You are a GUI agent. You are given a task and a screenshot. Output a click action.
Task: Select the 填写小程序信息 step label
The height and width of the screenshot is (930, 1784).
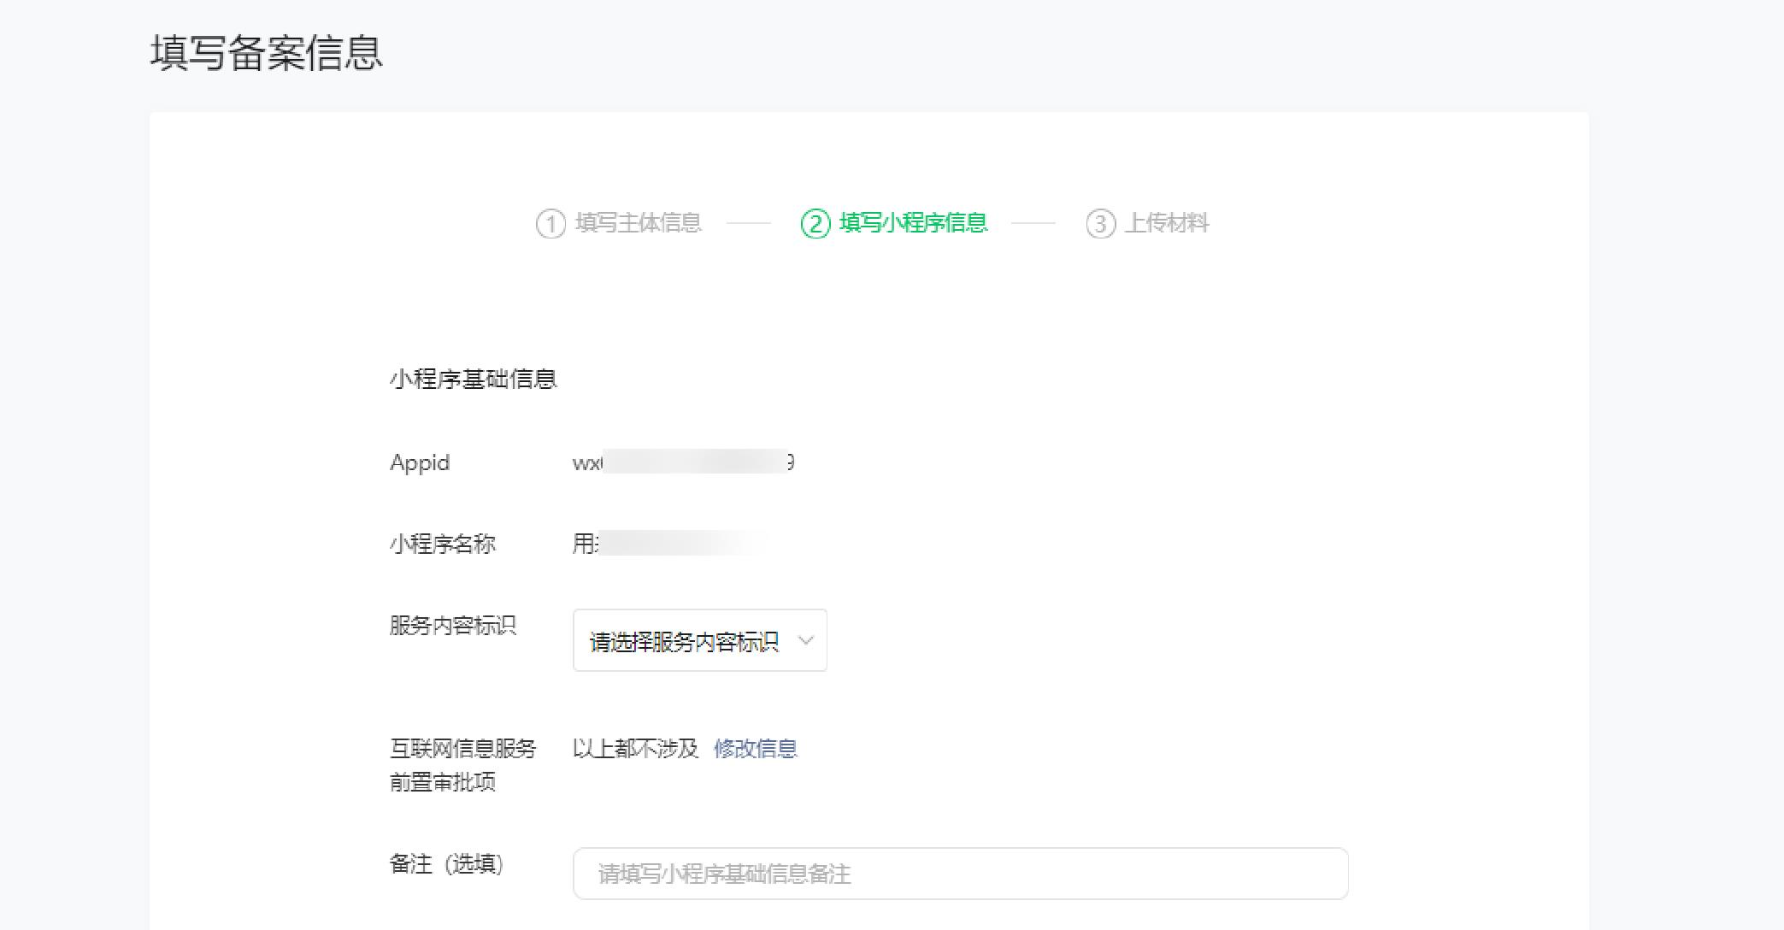(913, 223)
